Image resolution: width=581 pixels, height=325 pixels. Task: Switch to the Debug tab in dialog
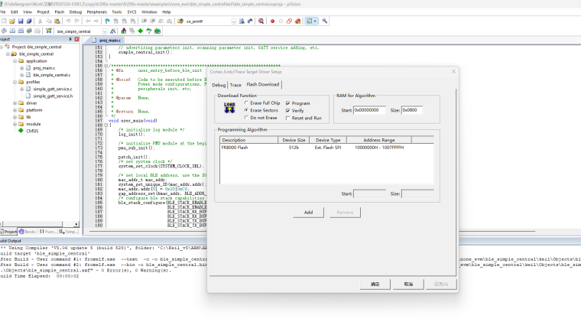coord(219,85)
